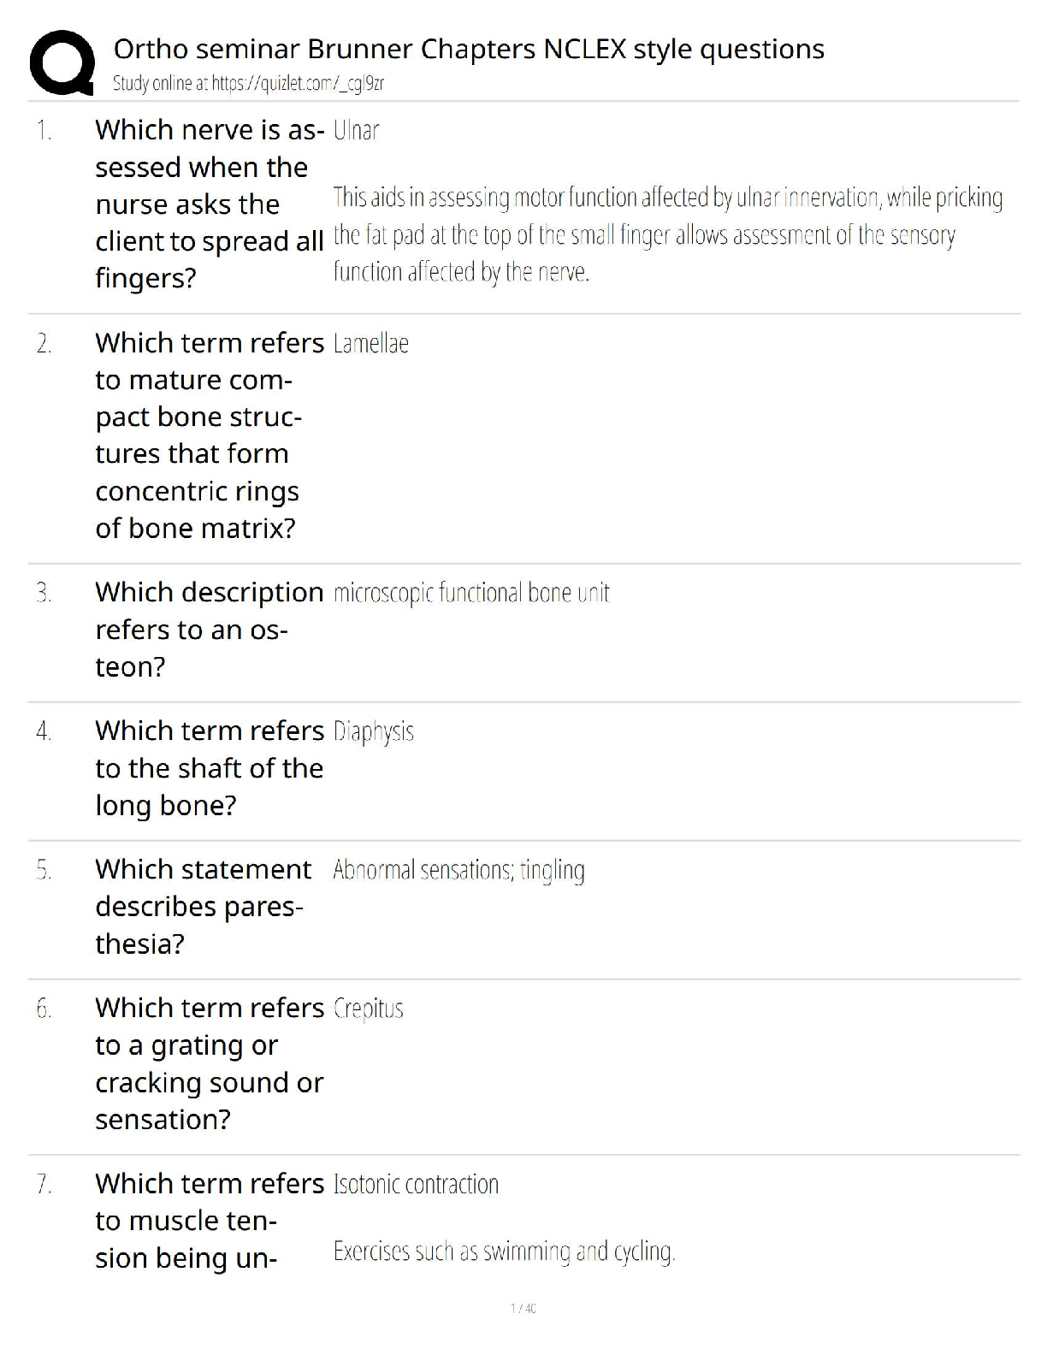This screenshot has width=1047, height=1355.
Task: Select the question about concentric bone rings
Action: pos(209,435)
